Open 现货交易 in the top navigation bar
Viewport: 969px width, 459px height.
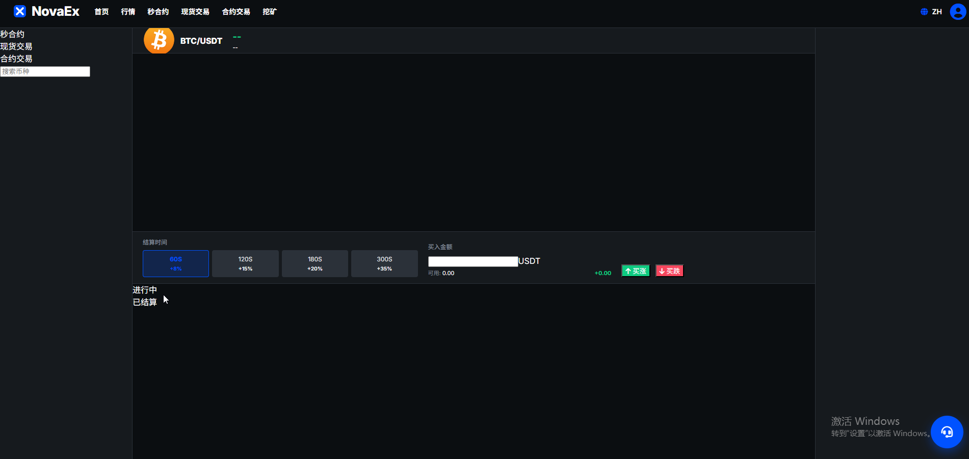pyautogui.click(x=195, y=12)
